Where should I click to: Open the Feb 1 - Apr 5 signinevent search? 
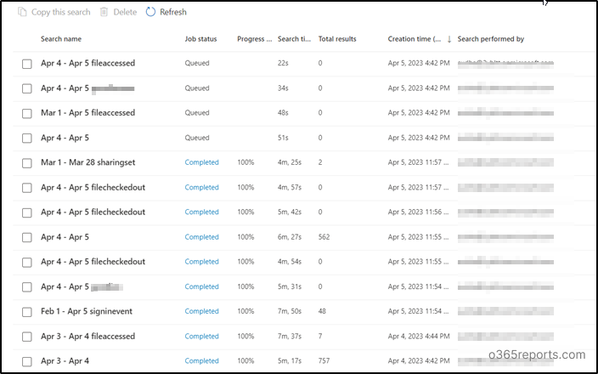[x=87, y=311]
